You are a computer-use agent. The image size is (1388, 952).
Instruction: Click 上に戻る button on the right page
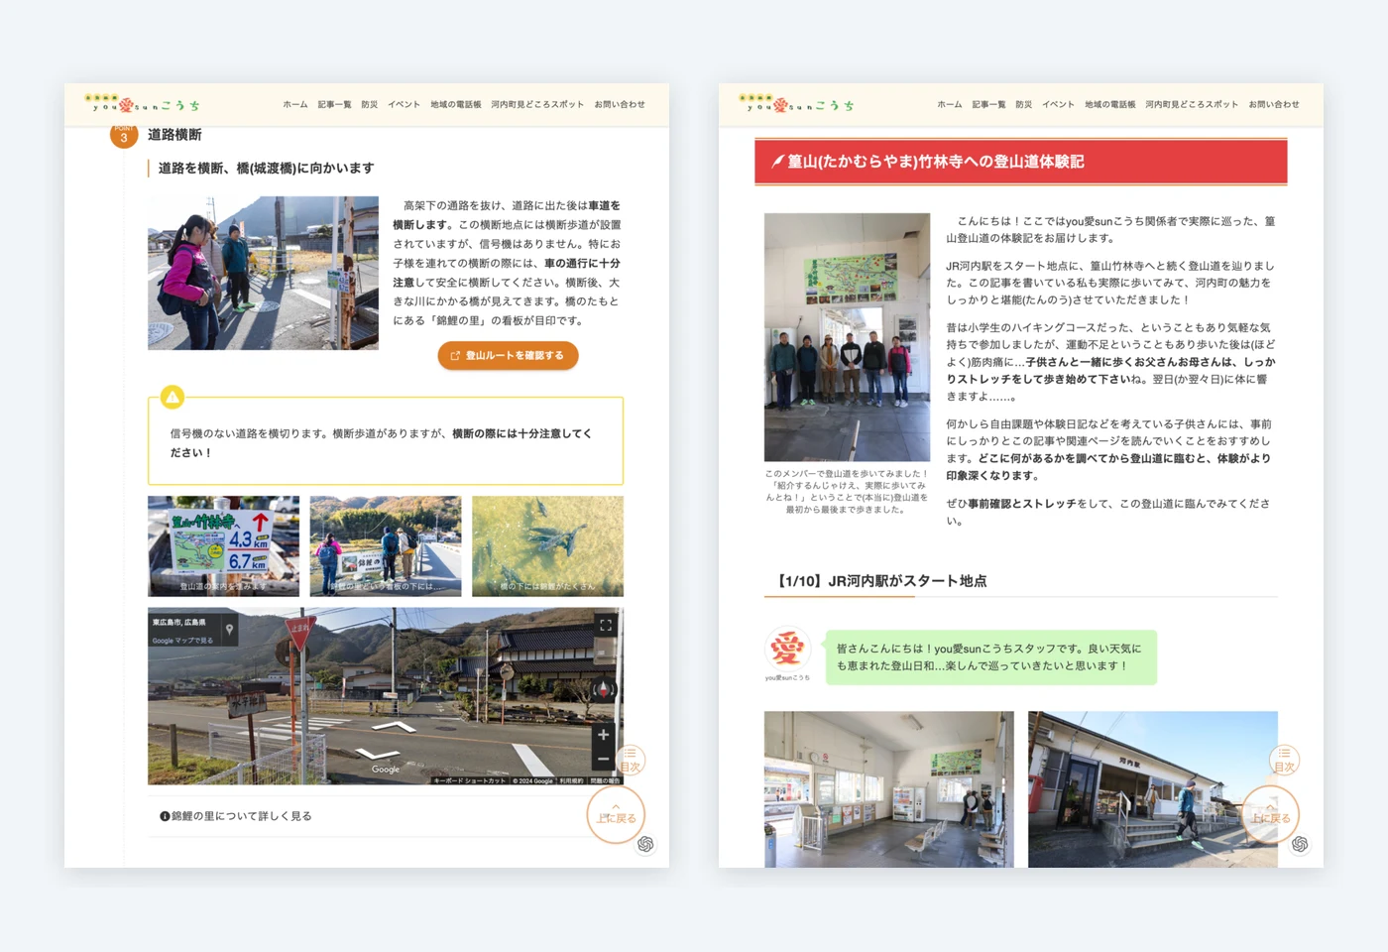1270,814
